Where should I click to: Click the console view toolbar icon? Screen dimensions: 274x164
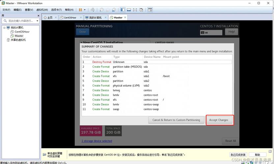click(x=129, y=10)
